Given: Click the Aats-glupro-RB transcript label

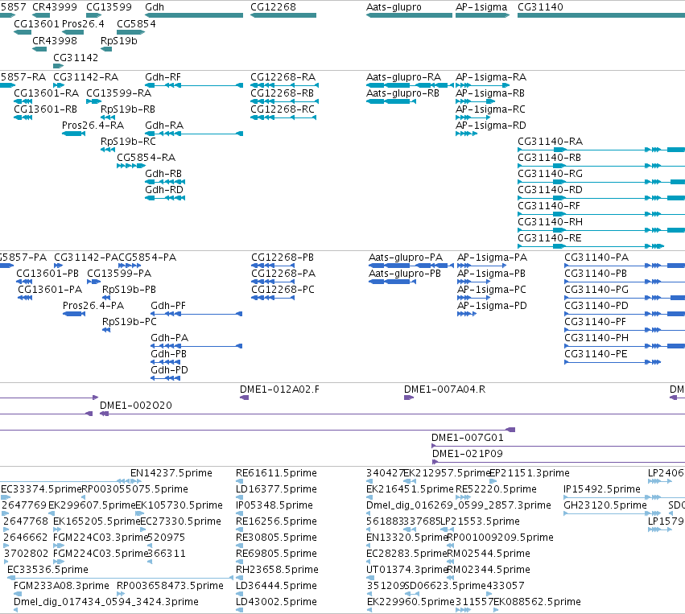Looking at the screenshot, I should [402, 93].
